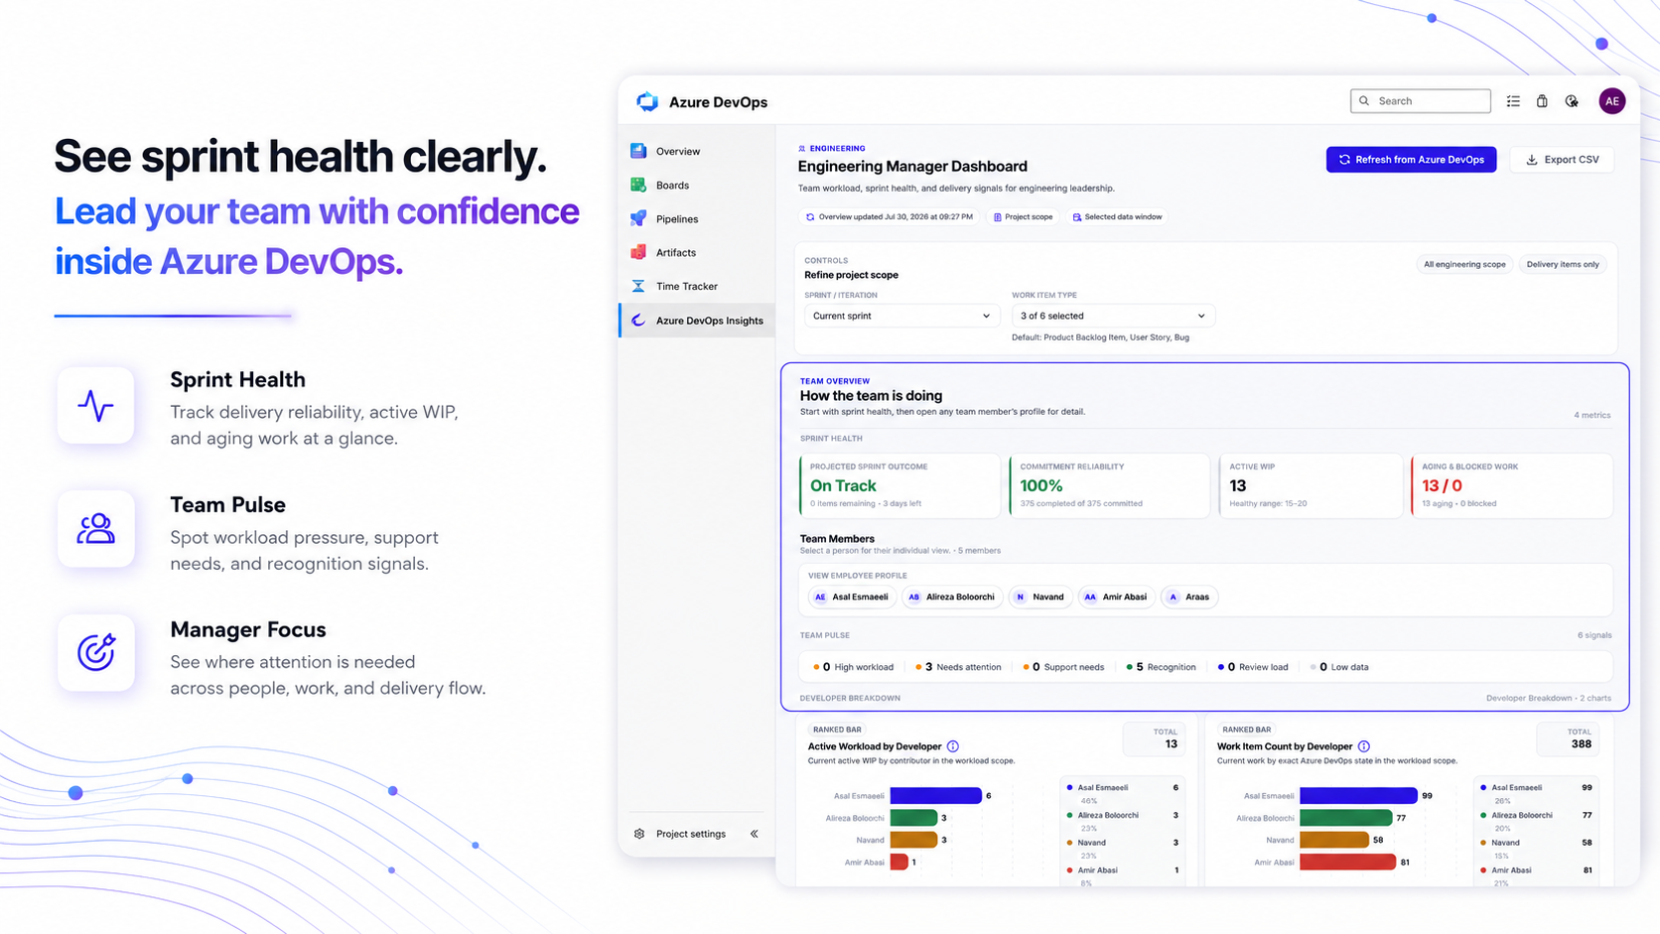Image resolution: width=1660 pixels, height=934 pixels.
Task: Click the Azure DevOps logo icon
Action: (x=647, y=101)
